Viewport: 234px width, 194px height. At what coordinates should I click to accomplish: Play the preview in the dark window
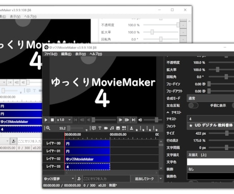click(46, 120)
